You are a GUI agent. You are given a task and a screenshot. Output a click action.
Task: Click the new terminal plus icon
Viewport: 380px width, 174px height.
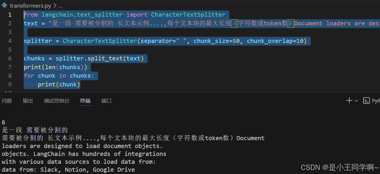pyautogui.click(x=349, y=100)
